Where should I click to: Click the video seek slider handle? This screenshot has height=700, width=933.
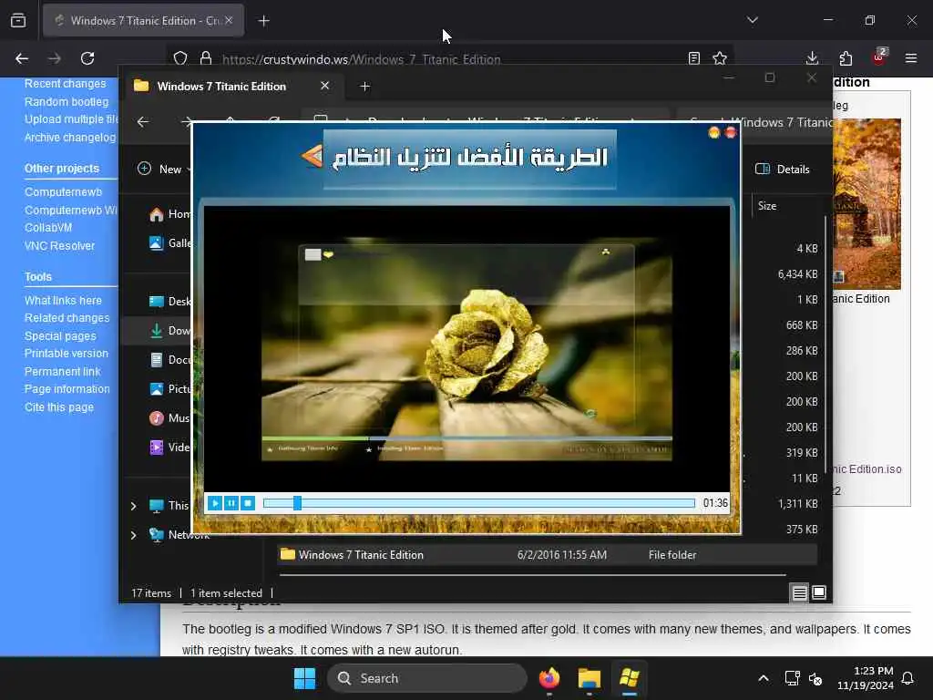(297, 503)
